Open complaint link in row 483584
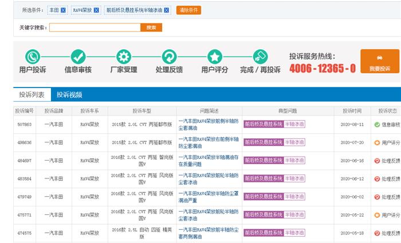The width and height of the screenshot is (401, 243). tap(209, 179)
